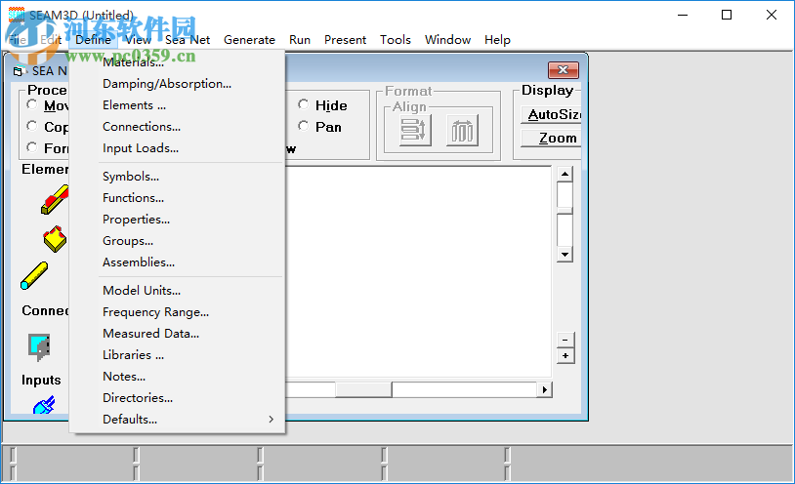The image size is (795, 484).
Task: Open Frequency Range settings
Action: coord(177,312)
